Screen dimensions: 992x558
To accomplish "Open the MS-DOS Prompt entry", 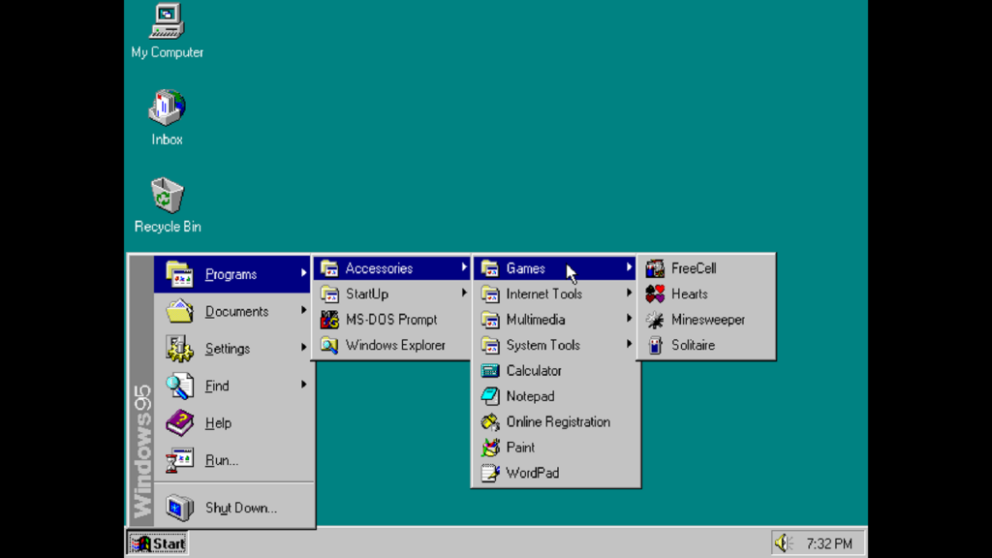I will pyautogui.click(x=391, y=320).
